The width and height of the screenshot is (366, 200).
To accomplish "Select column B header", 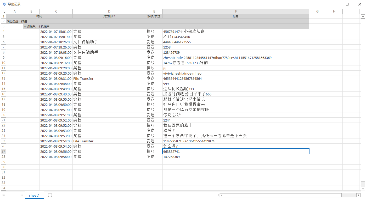I will 31,11.
